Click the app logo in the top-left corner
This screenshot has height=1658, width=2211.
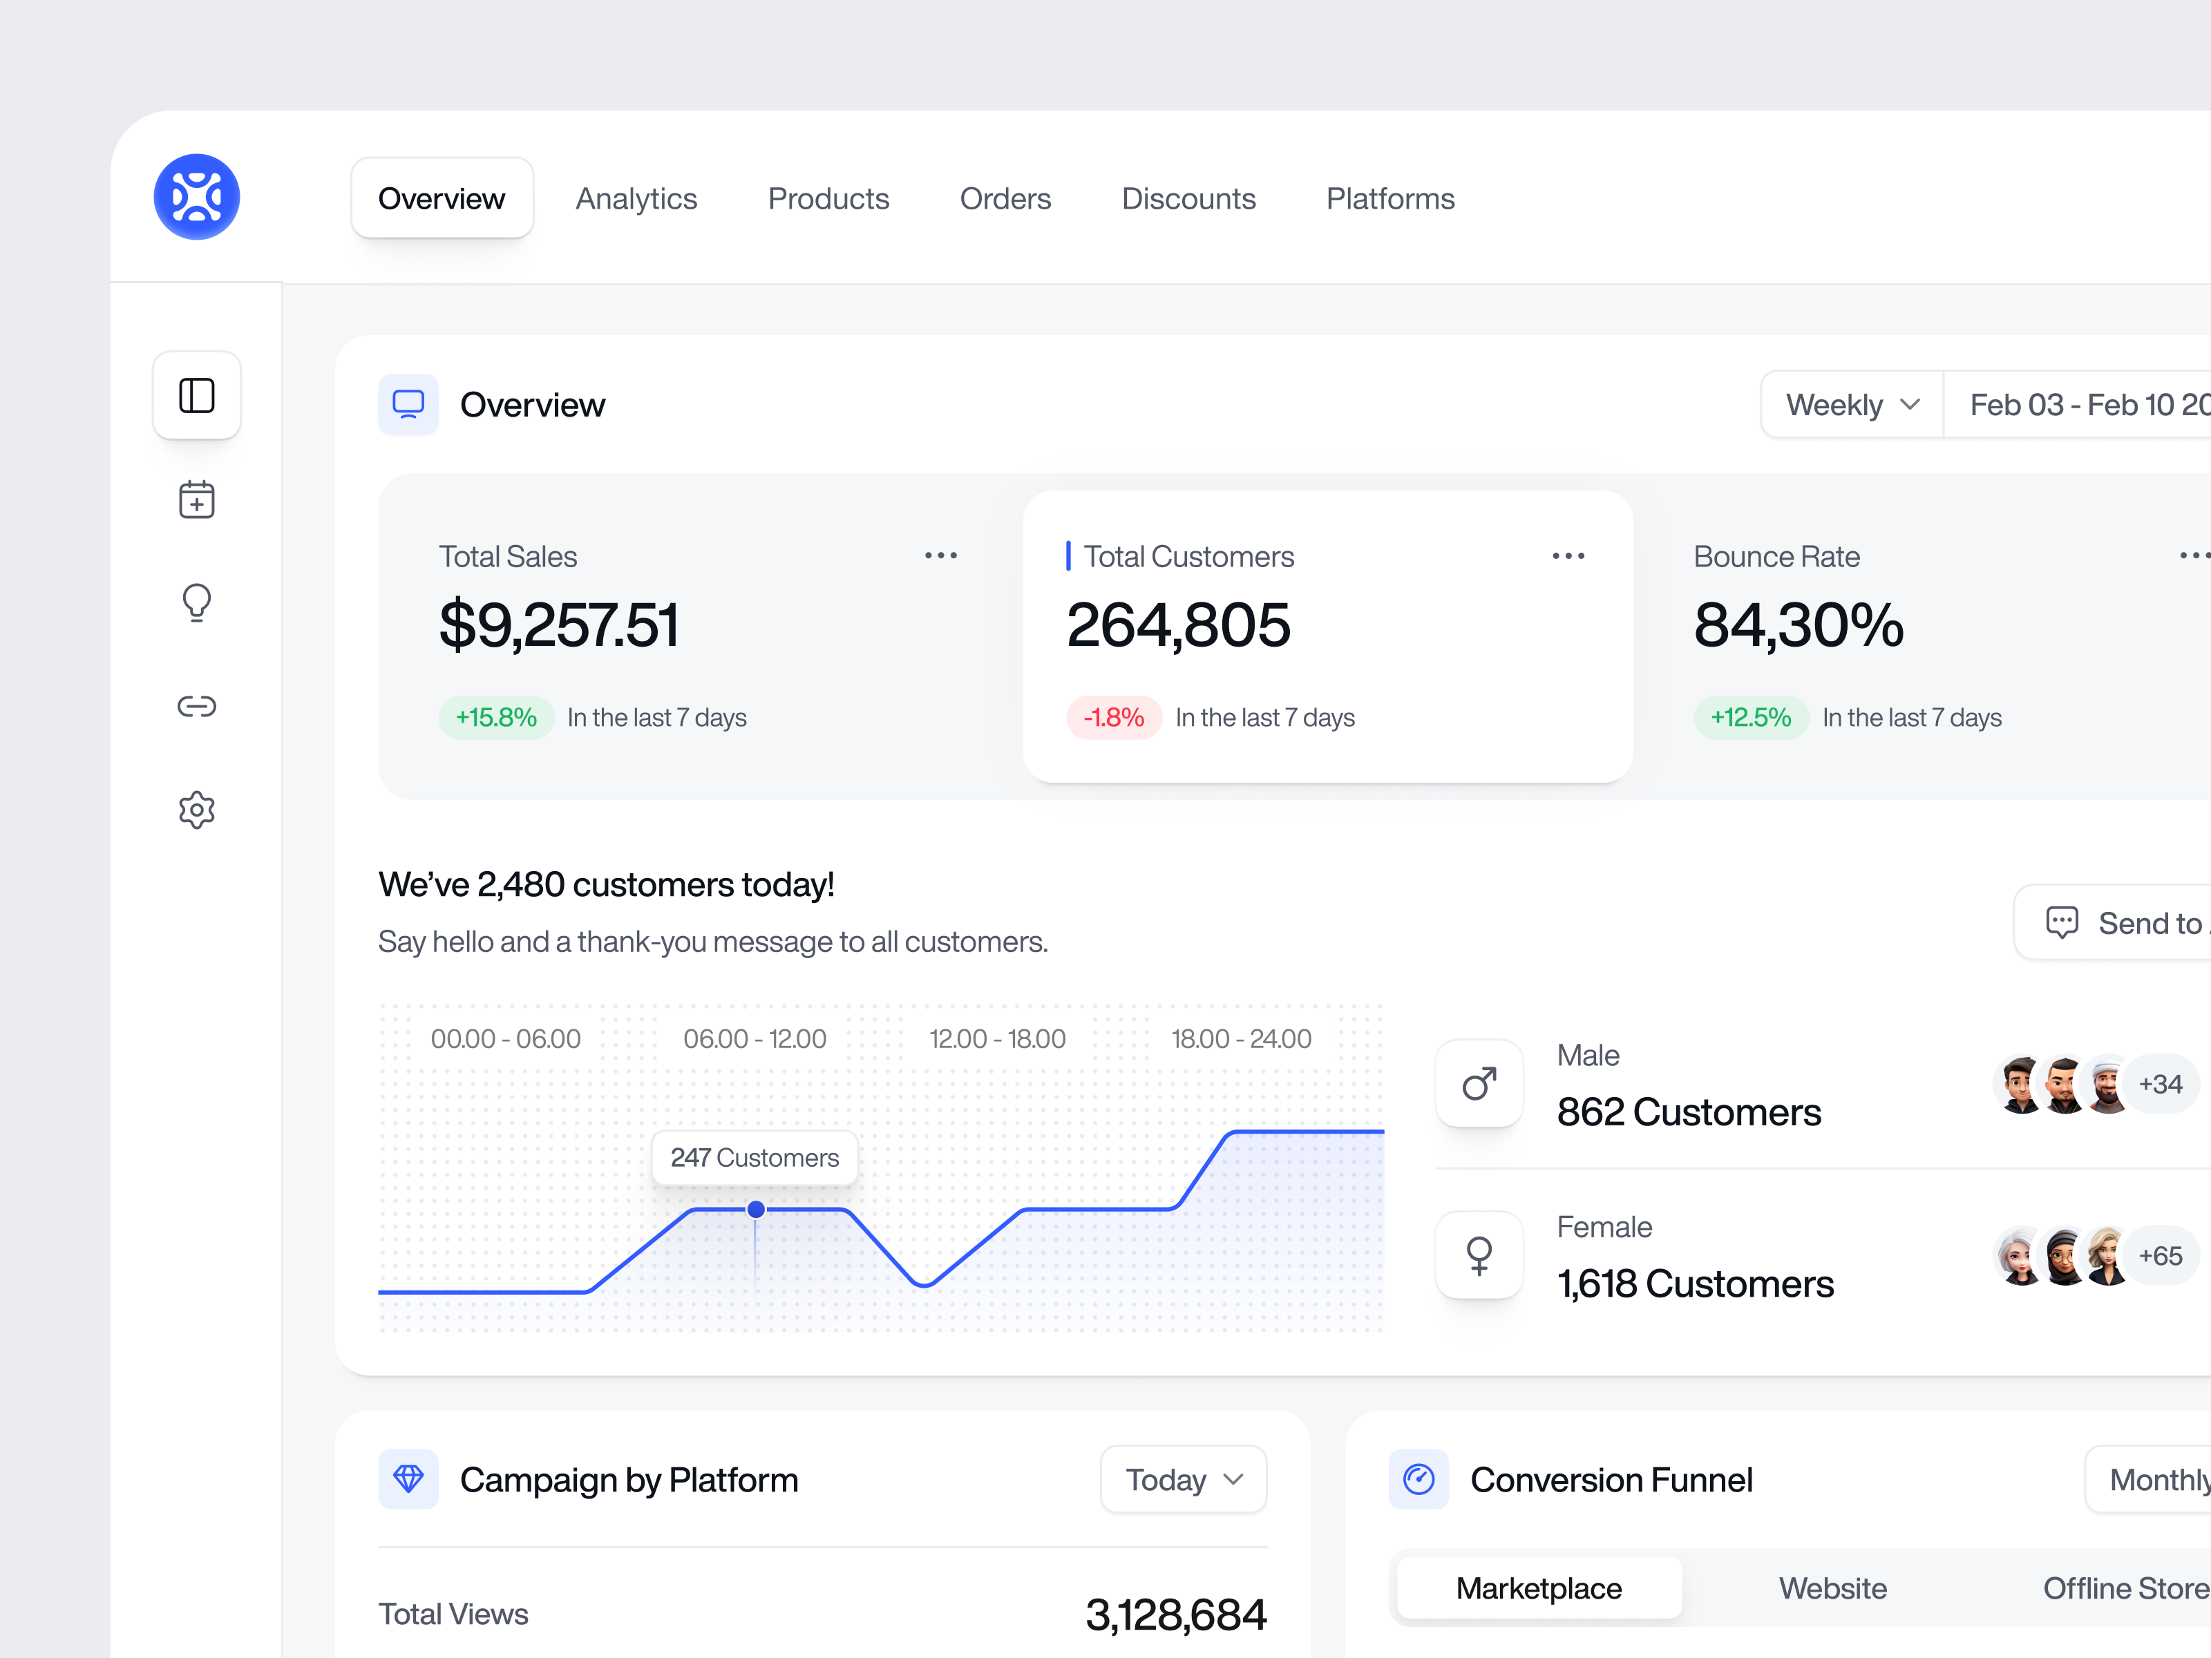point(197,197)
